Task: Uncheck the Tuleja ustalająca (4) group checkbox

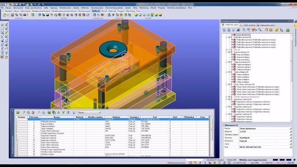Action: (x=229, y=72)
